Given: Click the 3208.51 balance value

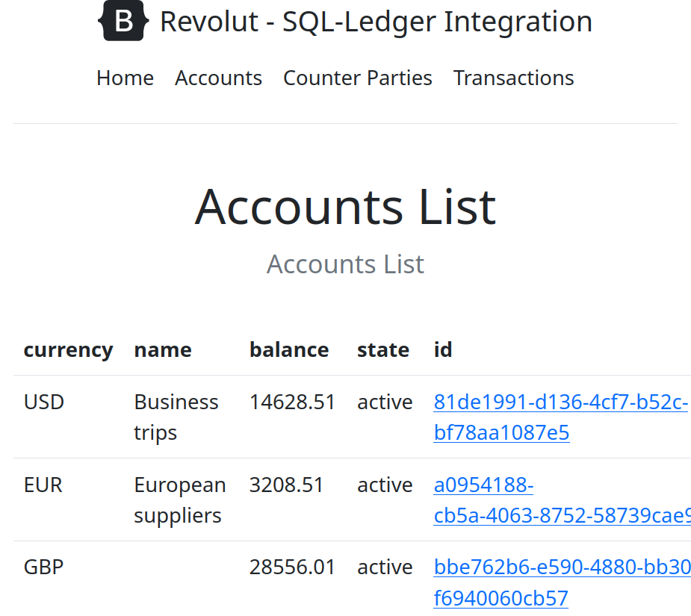Looking at the screenshot, I should 286,485.
